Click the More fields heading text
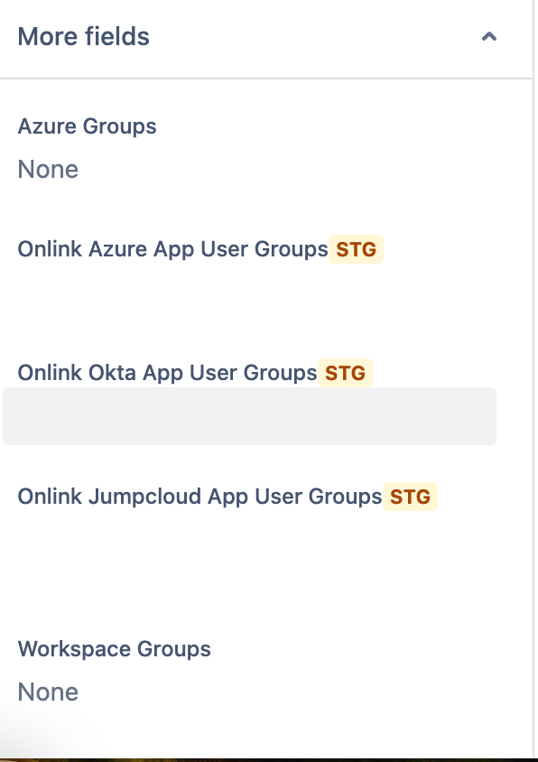 pyautogui.click(x=82, y=36)
